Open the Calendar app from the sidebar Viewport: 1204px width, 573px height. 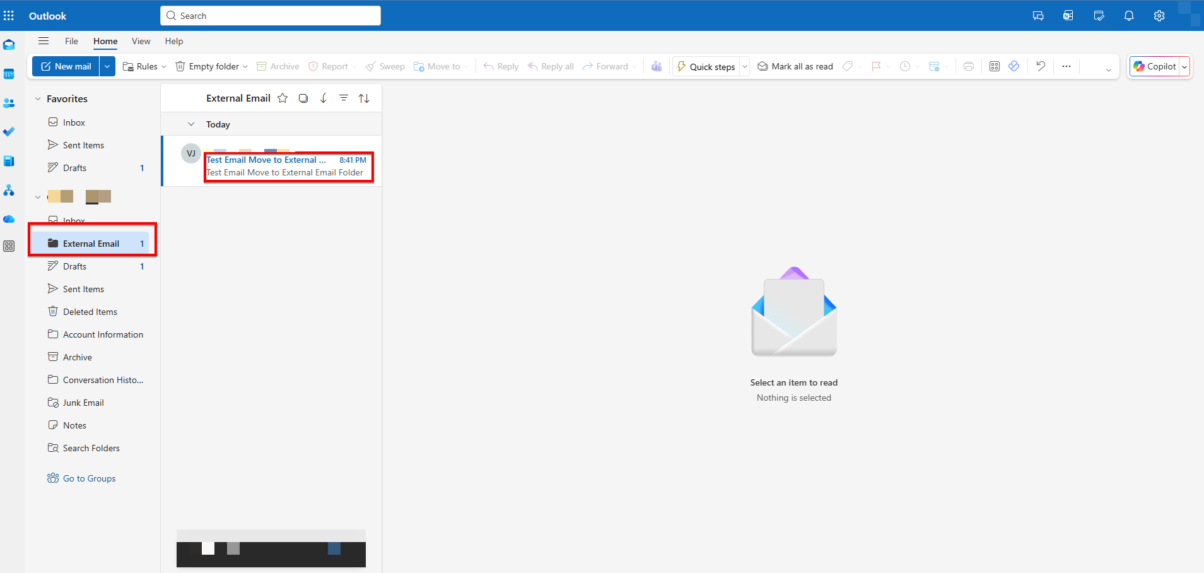pos(9,74)
